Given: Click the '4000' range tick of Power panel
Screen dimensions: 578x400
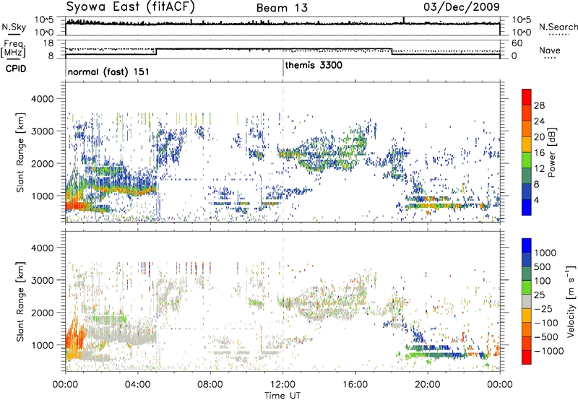Looking at the screenshot, I should (x=43, y=99).
